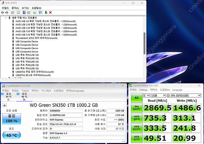
Task: Click the forward arrow in Device Manager toolbar
Action: click(7, 12)
